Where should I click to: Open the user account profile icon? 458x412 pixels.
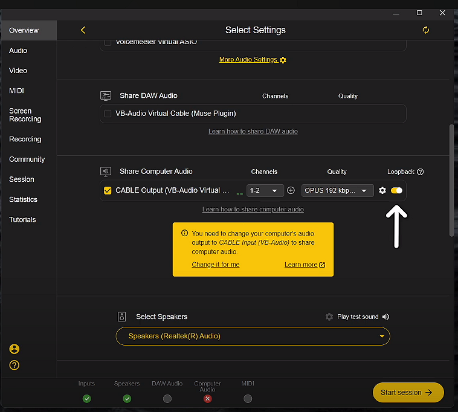pyautogui.click(x=15, y=349)
